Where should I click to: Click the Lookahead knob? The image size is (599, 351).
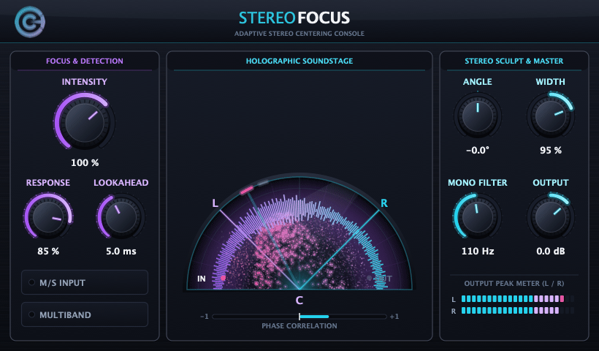coord(121,216)
